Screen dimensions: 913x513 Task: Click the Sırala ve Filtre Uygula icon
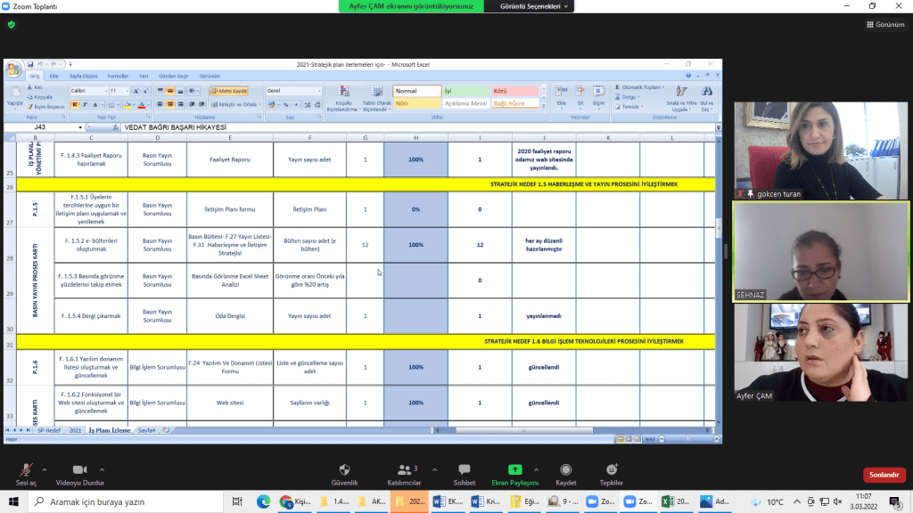point(682,97)
